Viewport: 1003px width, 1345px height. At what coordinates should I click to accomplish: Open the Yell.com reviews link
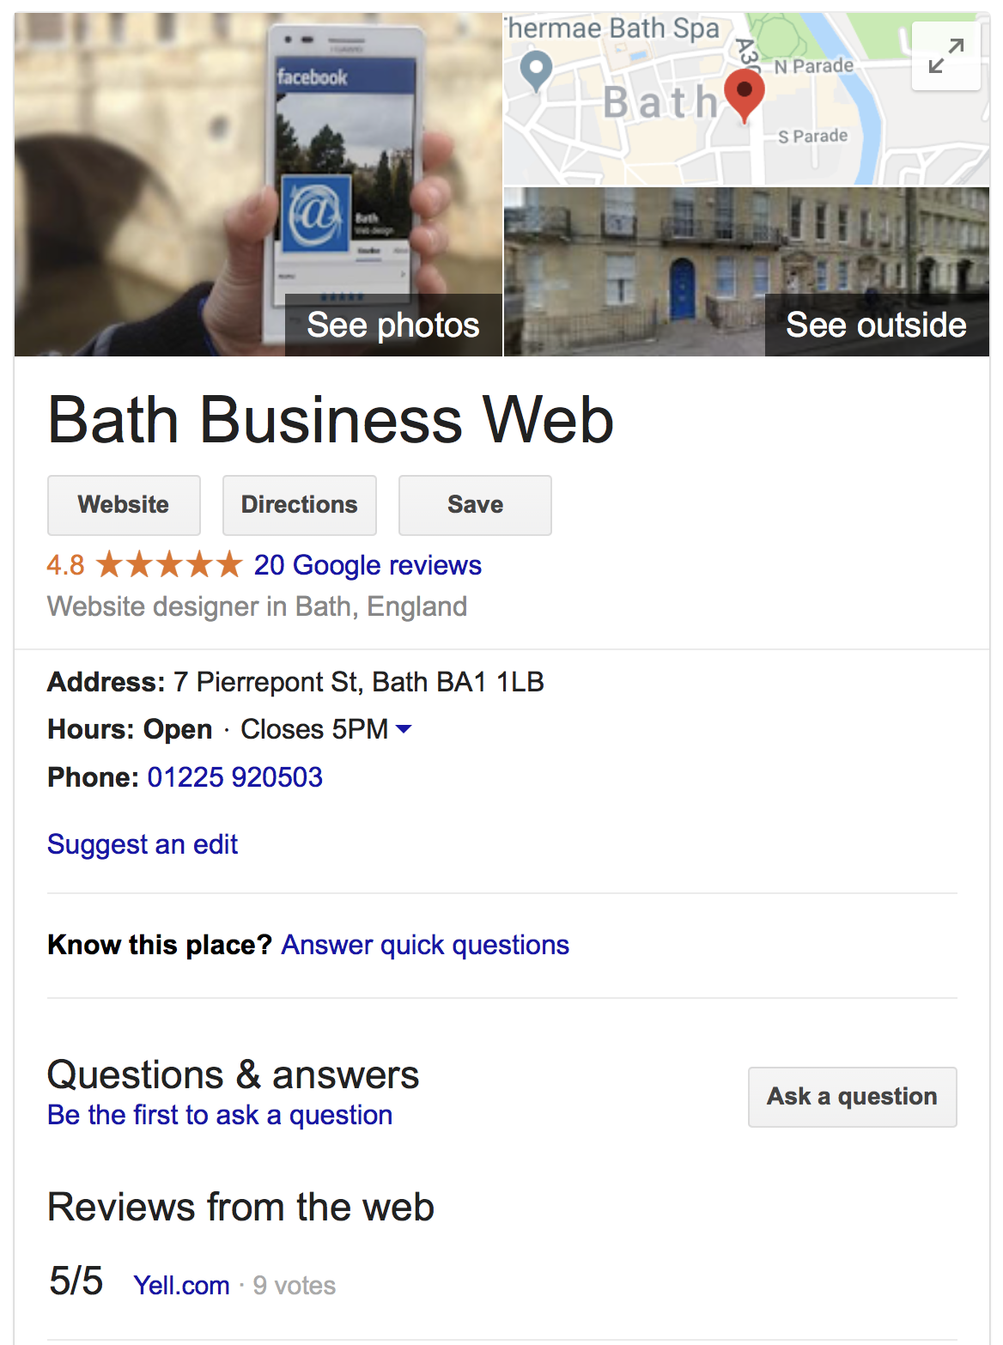click(x=182, y=1285)
